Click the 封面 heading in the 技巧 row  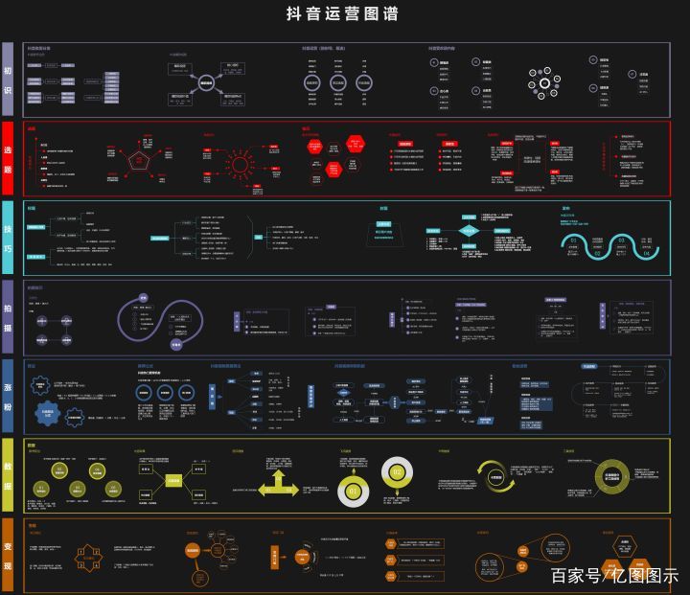383,209
